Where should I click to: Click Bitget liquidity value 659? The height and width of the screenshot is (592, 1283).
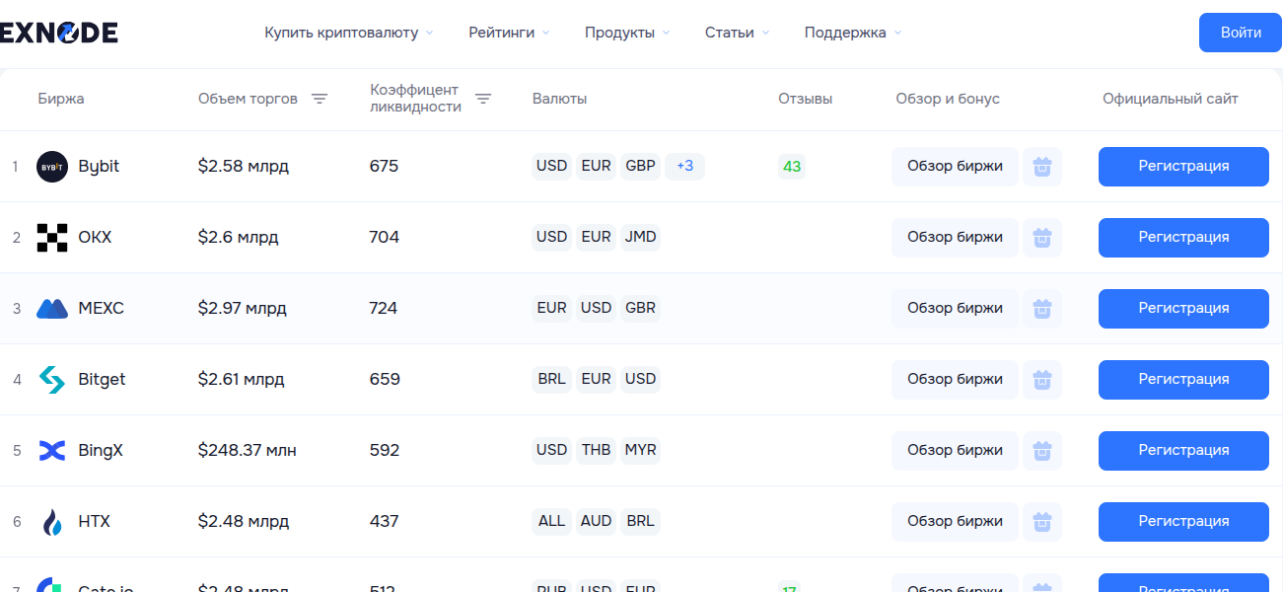tap(385, 380)
